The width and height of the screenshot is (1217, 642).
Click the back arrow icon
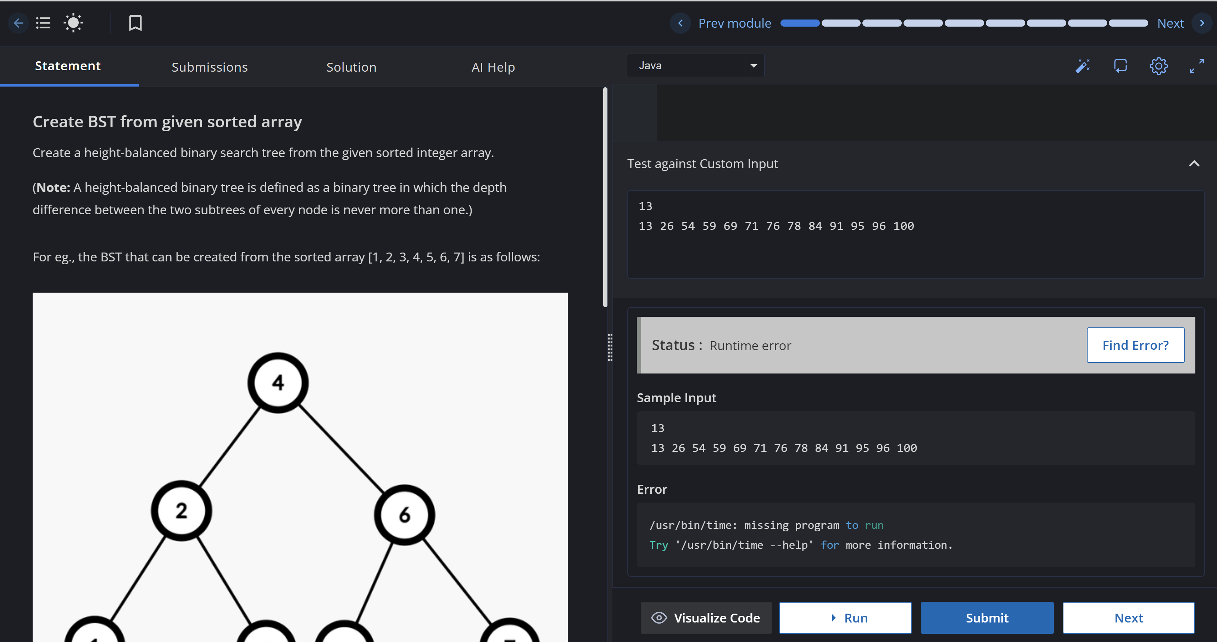pyautogui.click(x=18, y=23)
